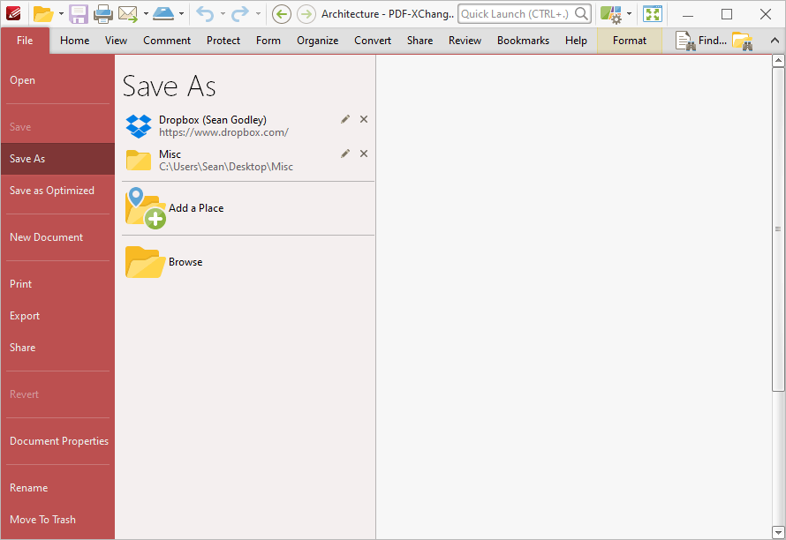This screenshot has height=540, width=786.
Task: Click the Add a Place folder icon
Action: 145,208
